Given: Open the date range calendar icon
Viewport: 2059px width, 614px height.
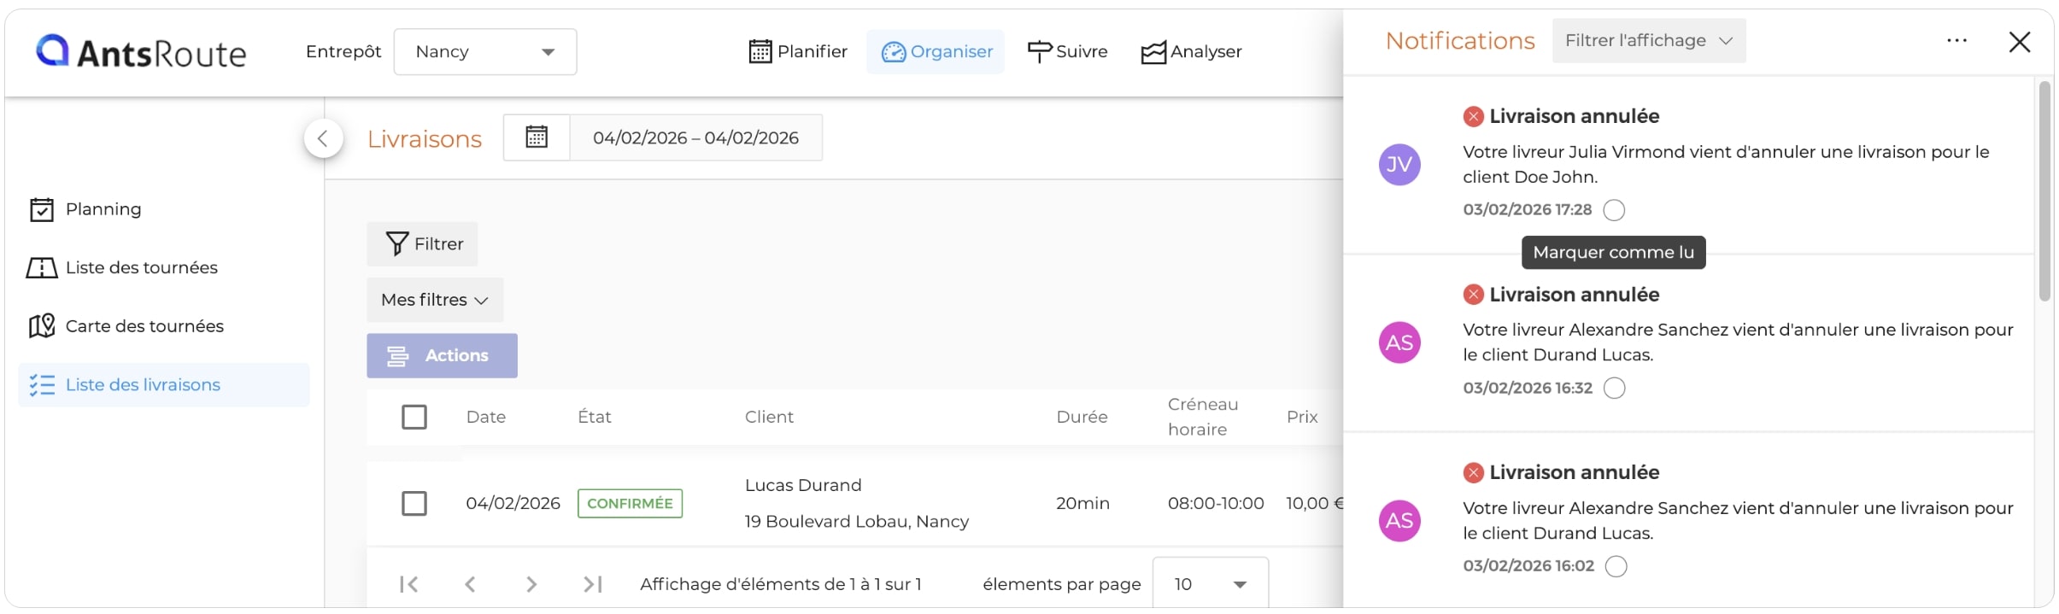Looking at the screenshot, I should coord(537,137).
